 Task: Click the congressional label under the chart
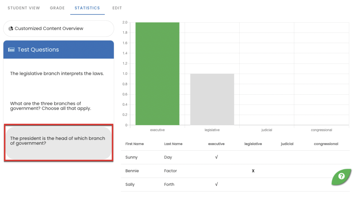pos(322,130)
